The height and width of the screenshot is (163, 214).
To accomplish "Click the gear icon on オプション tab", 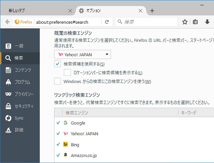I will (x=81, y=11).
